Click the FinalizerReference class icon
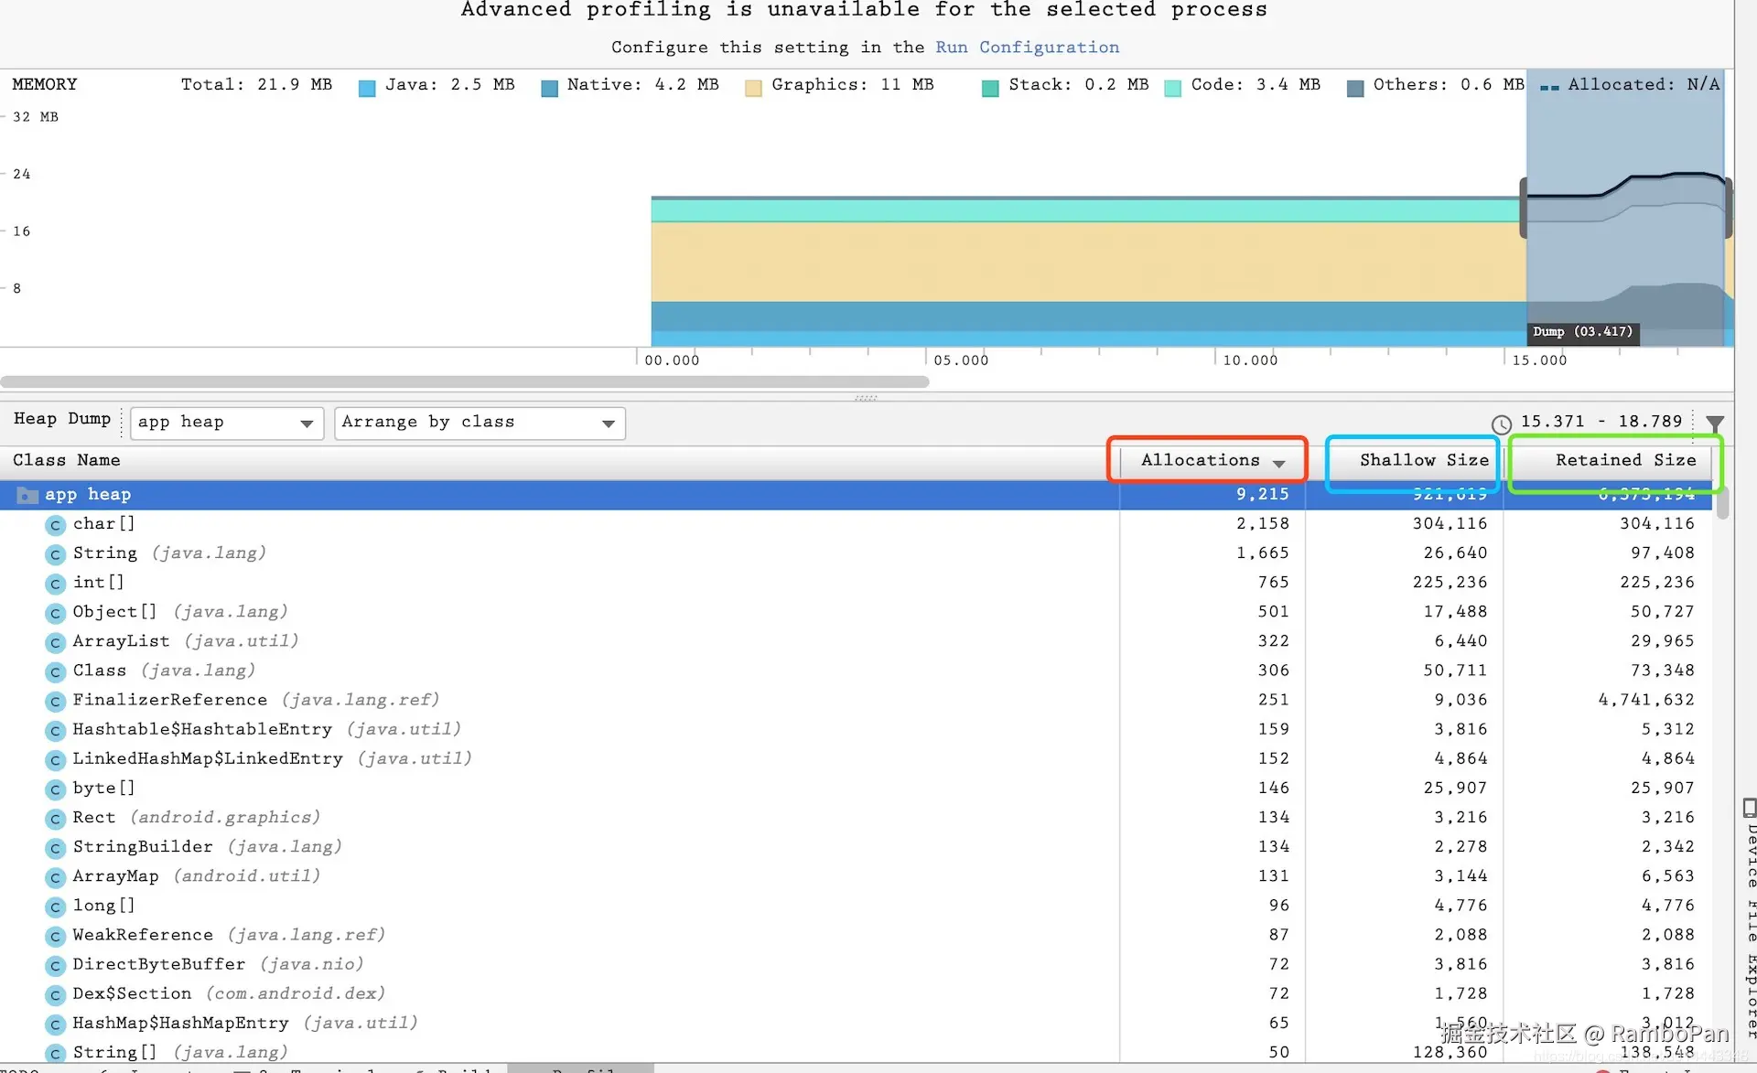The height and width of the screenshot is (1073, 1757). tap(56, 702)
